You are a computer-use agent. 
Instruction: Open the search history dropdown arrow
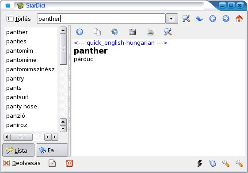[x=172, y=19]
